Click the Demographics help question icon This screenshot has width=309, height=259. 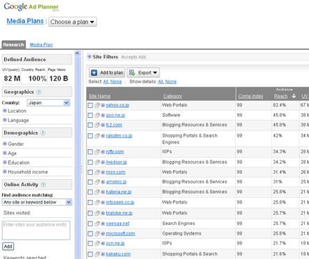click(42, 133)
